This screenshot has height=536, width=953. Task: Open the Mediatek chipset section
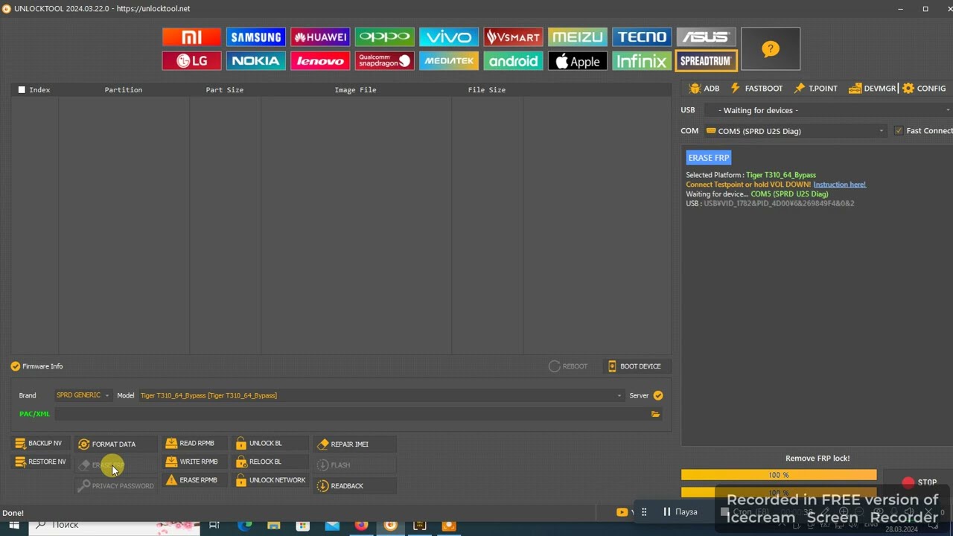tap(448, 61)
